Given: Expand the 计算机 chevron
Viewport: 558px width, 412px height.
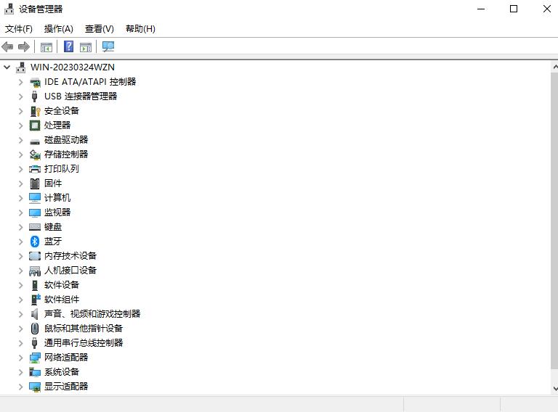Looking at the screenshot, I should [20, 198].
